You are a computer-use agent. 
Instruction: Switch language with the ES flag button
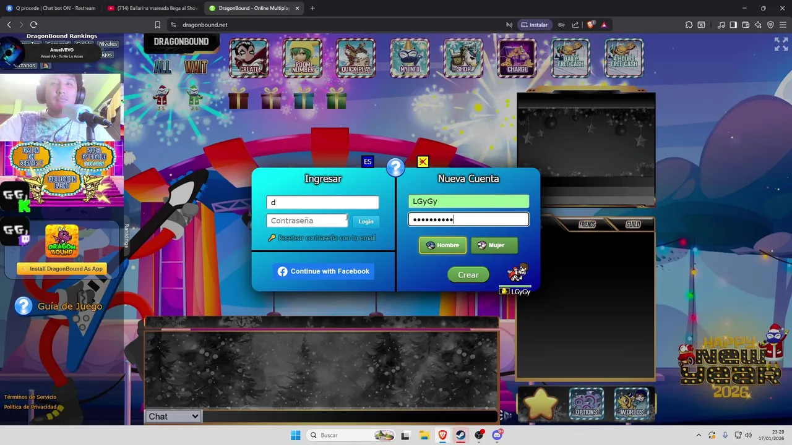(x=368, y=161)
